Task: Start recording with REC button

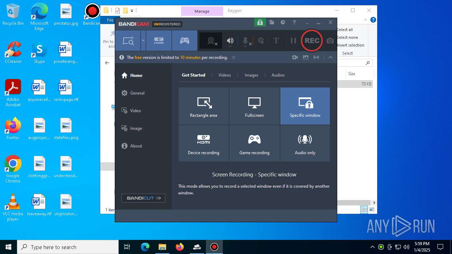Action: [x=312, y=41]
